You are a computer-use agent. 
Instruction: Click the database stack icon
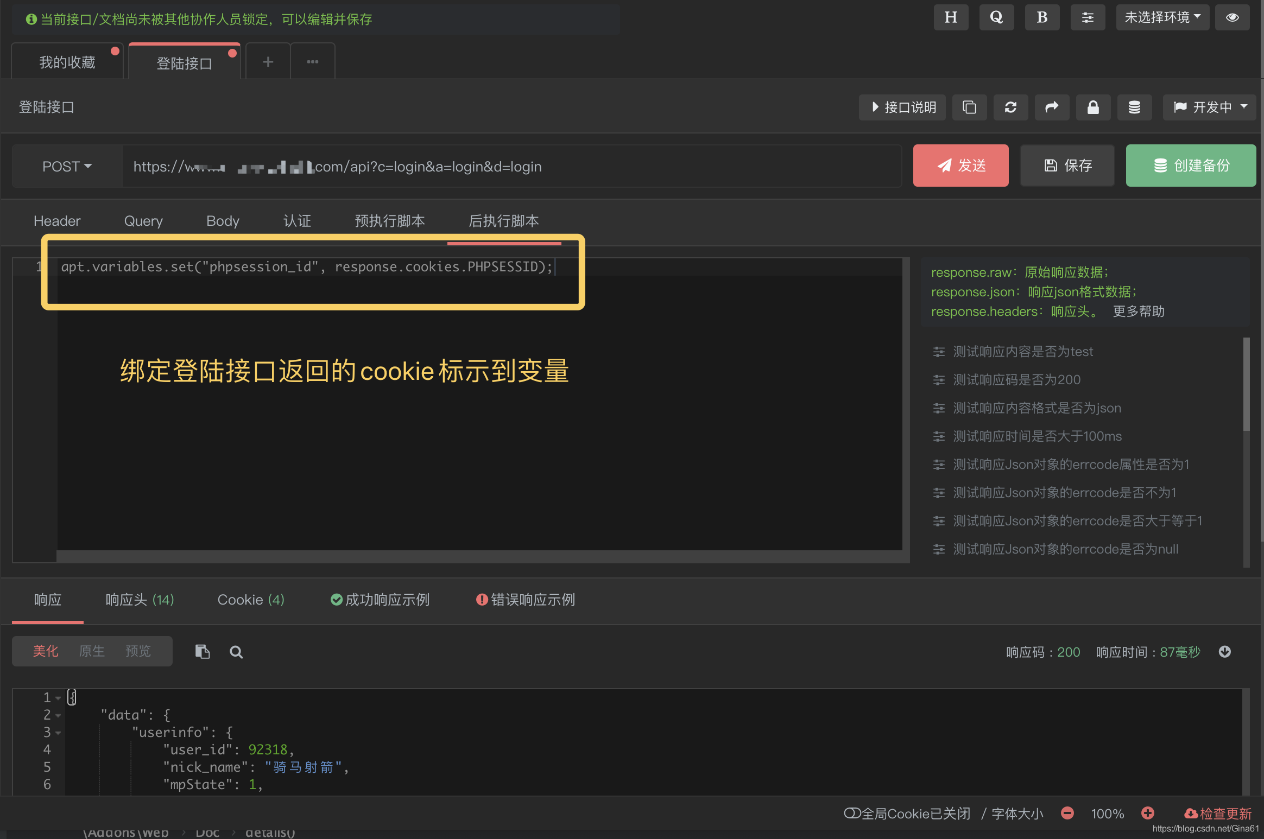tap(1134, 107)
